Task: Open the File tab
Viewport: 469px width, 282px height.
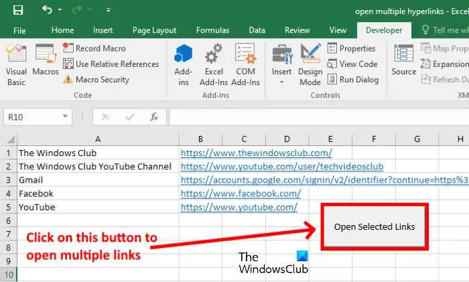Action: [x=19, y=31]
